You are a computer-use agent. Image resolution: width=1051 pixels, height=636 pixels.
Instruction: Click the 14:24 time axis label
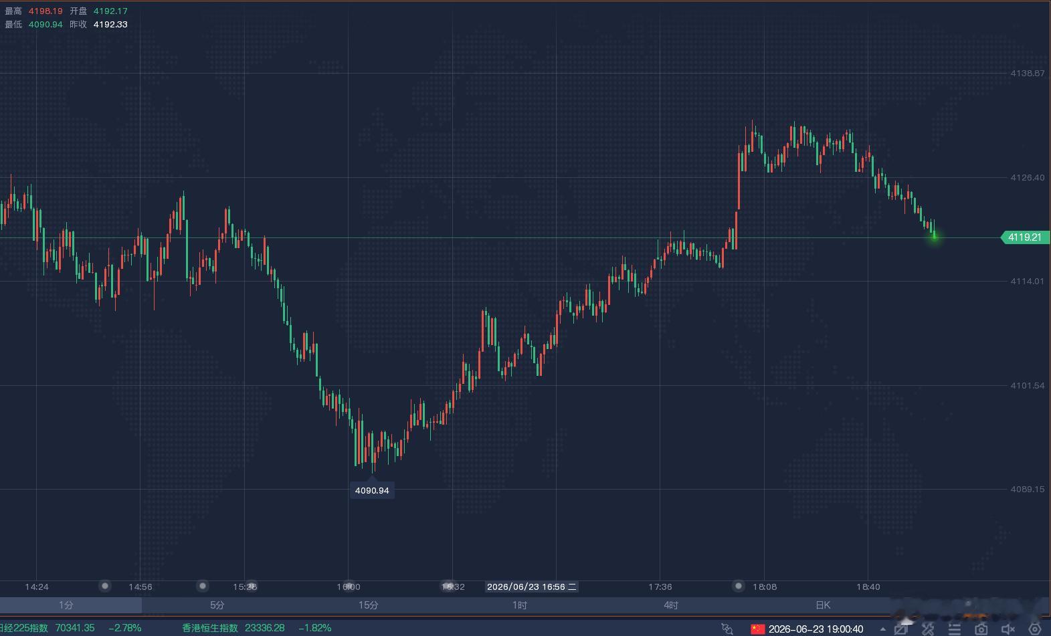[37, 587]
